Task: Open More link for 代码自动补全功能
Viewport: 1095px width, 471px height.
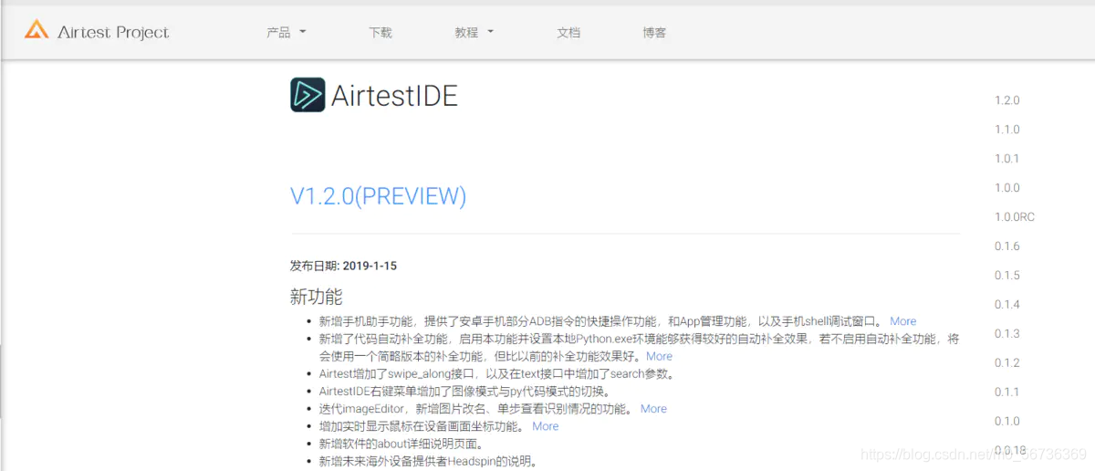Action: (x=659, y=356)
